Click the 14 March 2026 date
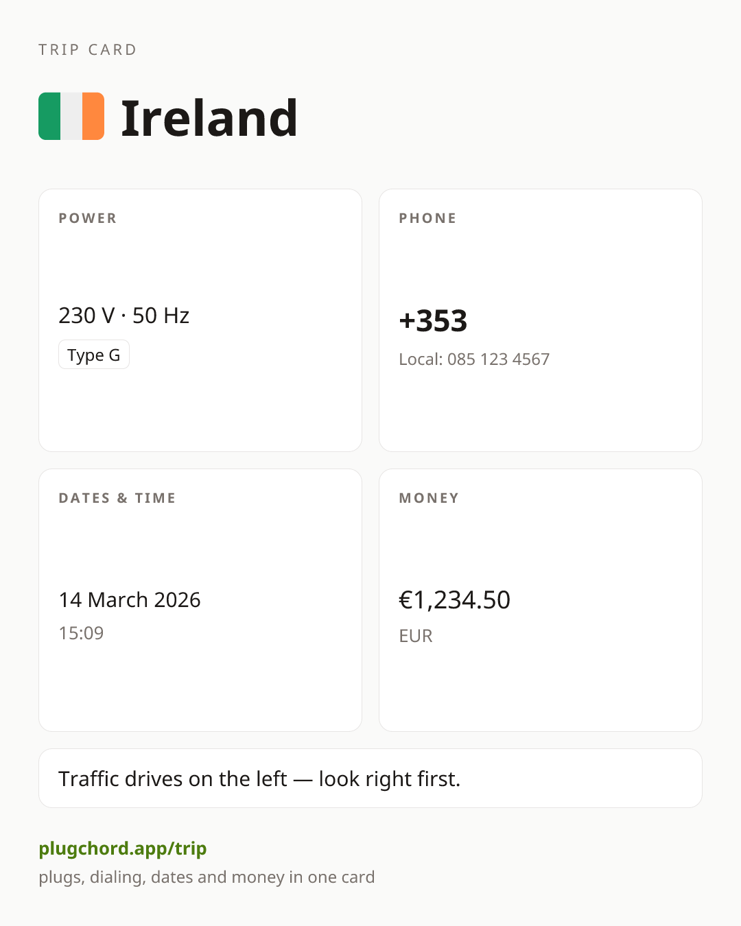This screenshot has width=741, height=926. [130, 599]
